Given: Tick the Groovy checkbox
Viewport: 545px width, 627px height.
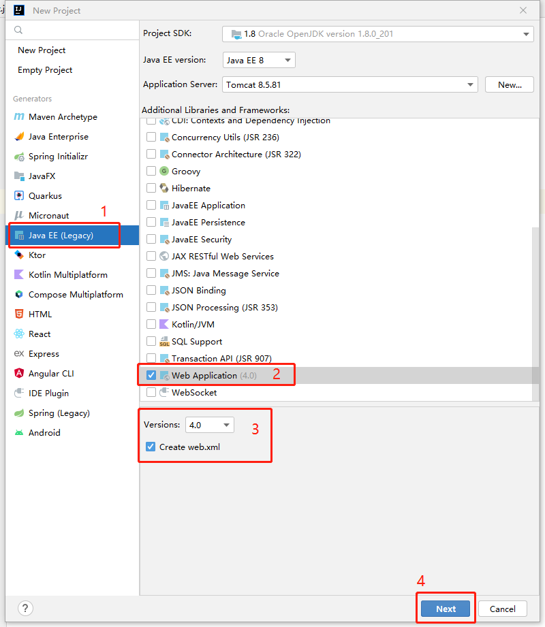Looking at the screenshot, I should pos(151,171).
